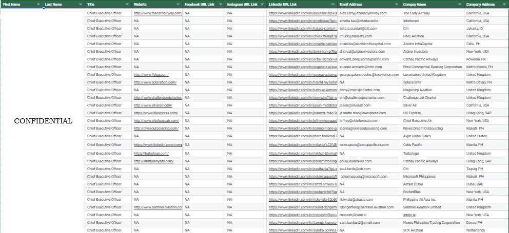
Task: Open the Last Name column filter dropdown
Action: [81, 5]
